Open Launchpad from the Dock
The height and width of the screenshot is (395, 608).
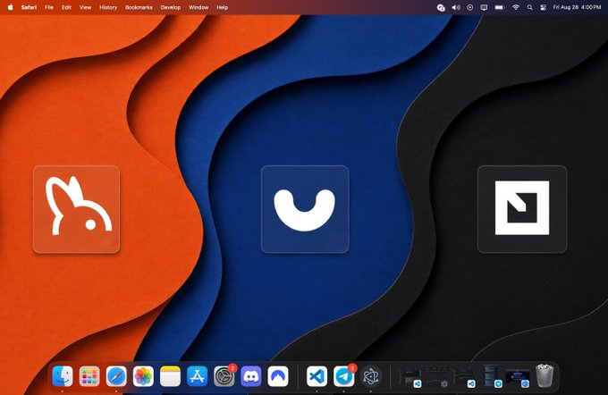pos(89,376)
